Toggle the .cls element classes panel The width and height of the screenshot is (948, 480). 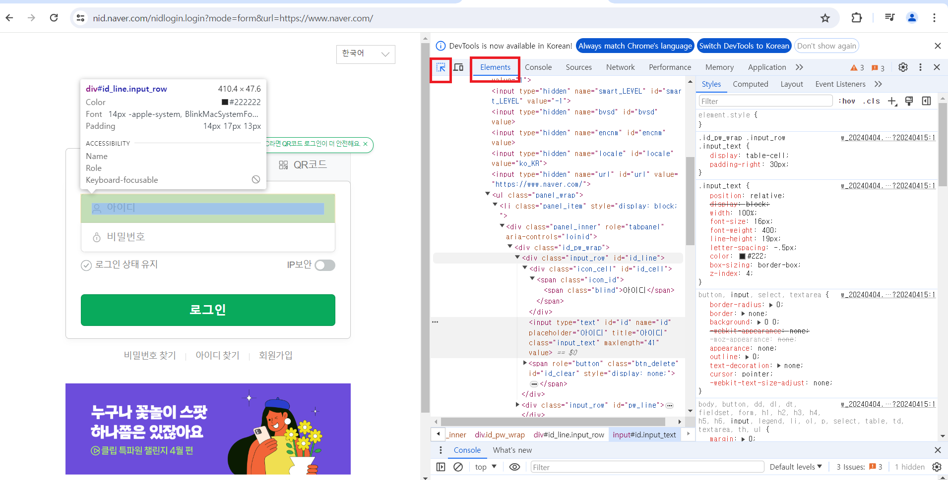872,101
